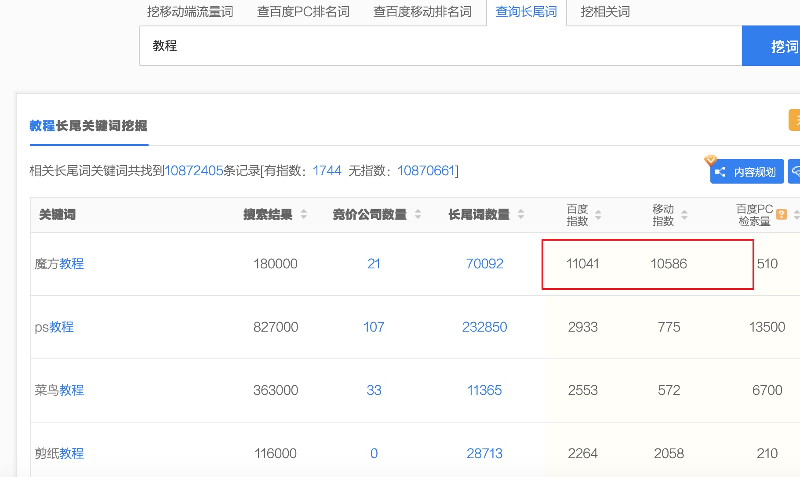
Task: Click PC search volume 13500
Action: coord(767,327)
